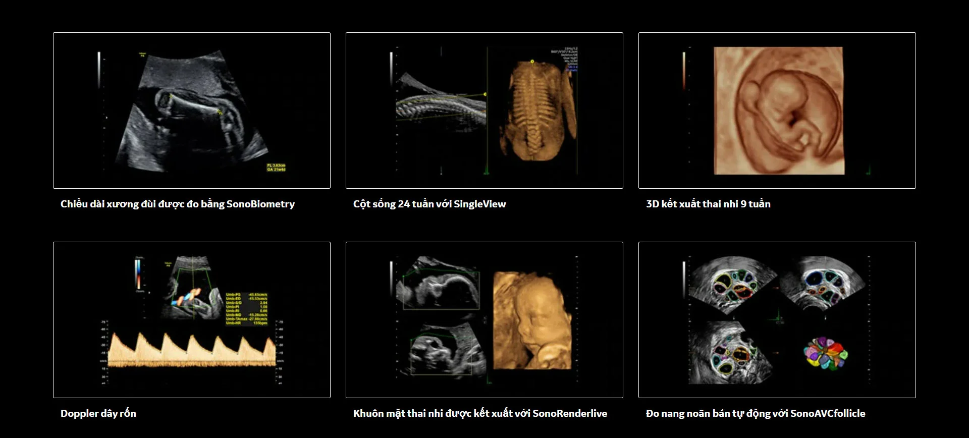Click the sagittal 2D spine view with yellow line
Screen dimensions: 969x438
[439, 106]
